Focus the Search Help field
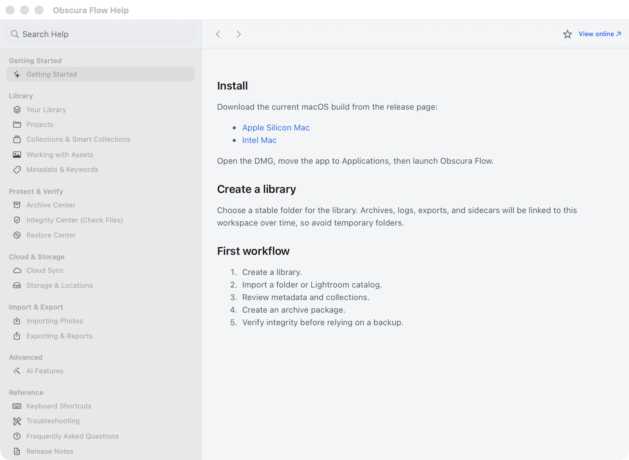The height and width of the screenshot is (460, 629). (101, 34)
